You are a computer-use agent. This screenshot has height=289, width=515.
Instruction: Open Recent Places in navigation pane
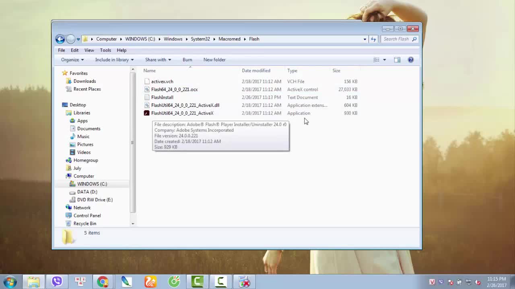(87, 89)
